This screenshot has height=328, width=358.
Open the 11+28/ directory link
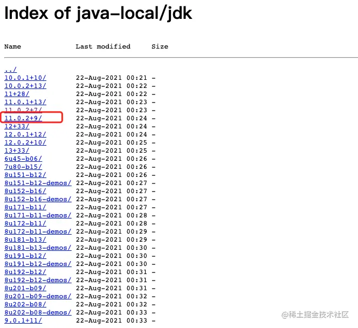click(17, 94)
